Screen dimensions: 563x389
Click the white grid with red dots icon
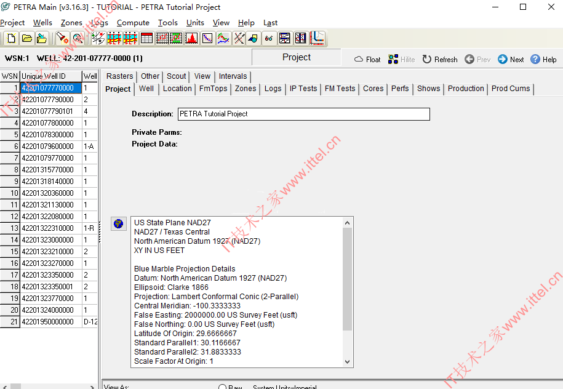point(162,38)
